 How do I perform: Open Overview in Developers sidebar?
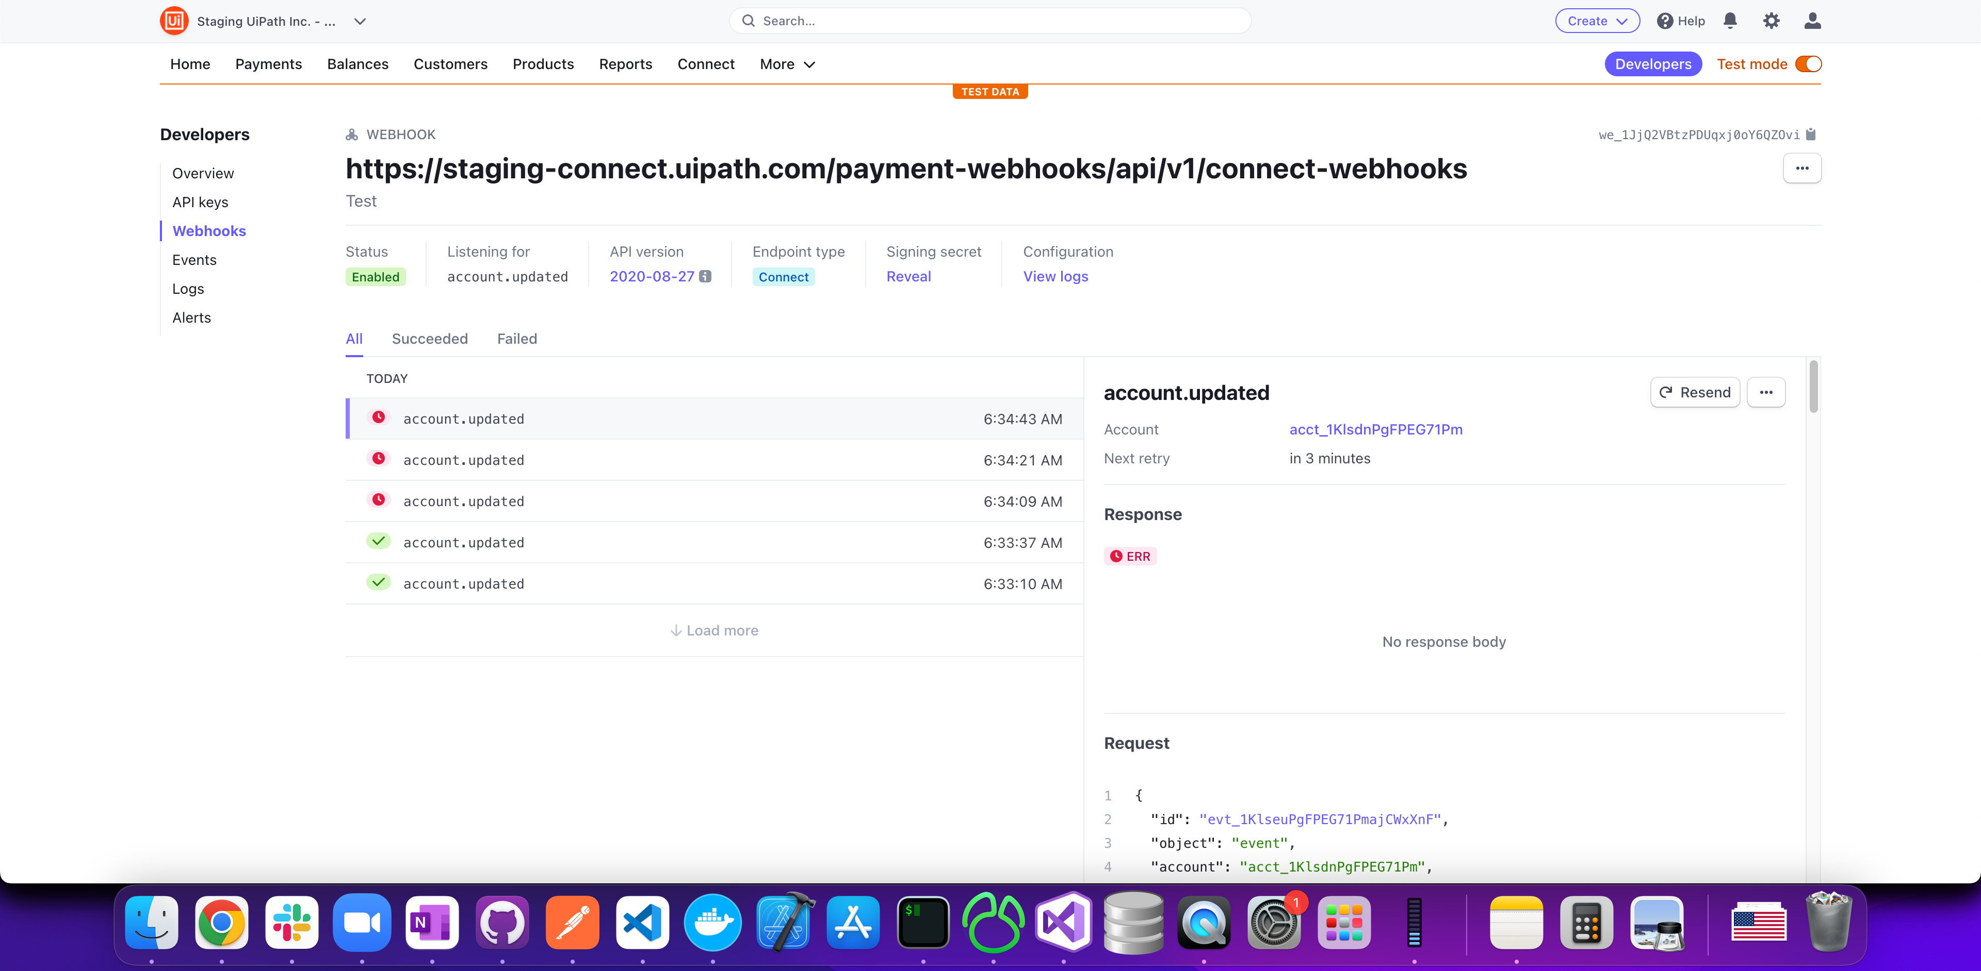click(203, 173)
